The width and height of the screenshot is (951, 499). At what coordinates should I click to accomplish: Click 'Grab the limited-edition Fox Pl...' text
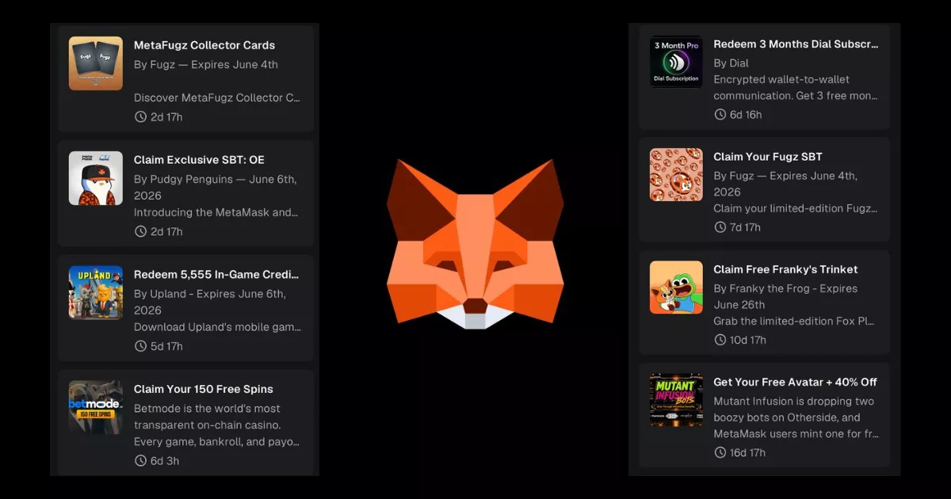pyautogui.click(x=796, y=322)
